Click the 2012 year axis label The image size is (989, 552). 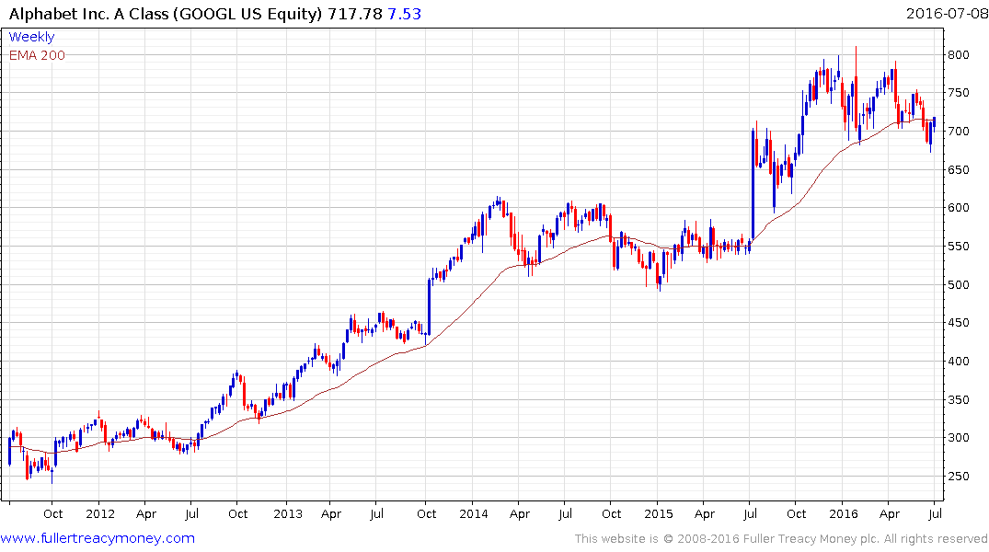coord(100,513)
